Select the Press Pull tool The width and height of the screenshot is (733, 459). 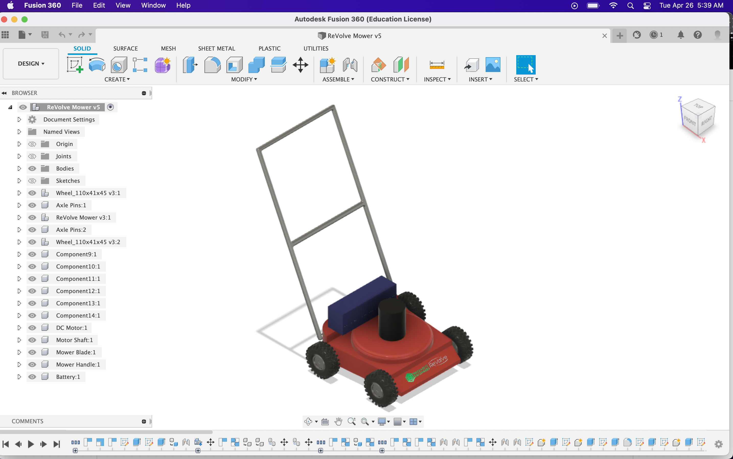[x=190, y=65]
